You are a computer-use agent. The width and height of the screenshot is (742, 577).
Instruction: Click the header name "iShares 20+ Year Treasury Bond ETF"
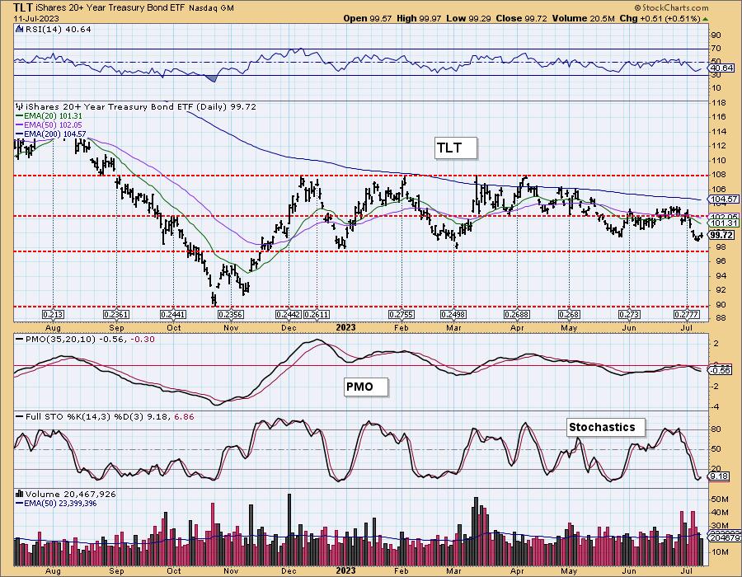pos(111,8)
